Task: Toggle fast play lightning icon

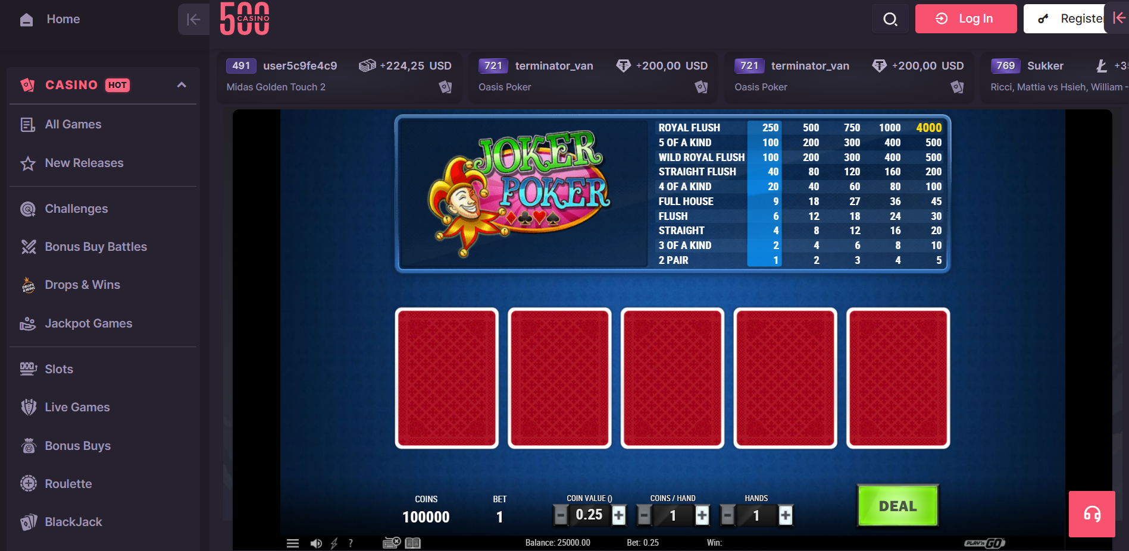Action: (334, 543)
